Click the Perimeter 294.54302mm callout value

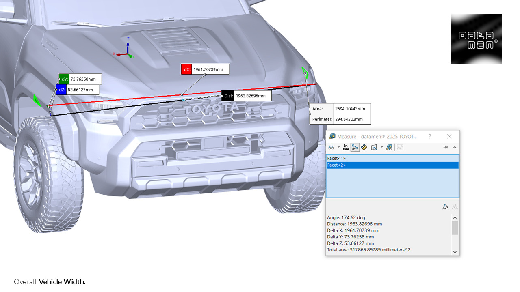click(350, 119)
